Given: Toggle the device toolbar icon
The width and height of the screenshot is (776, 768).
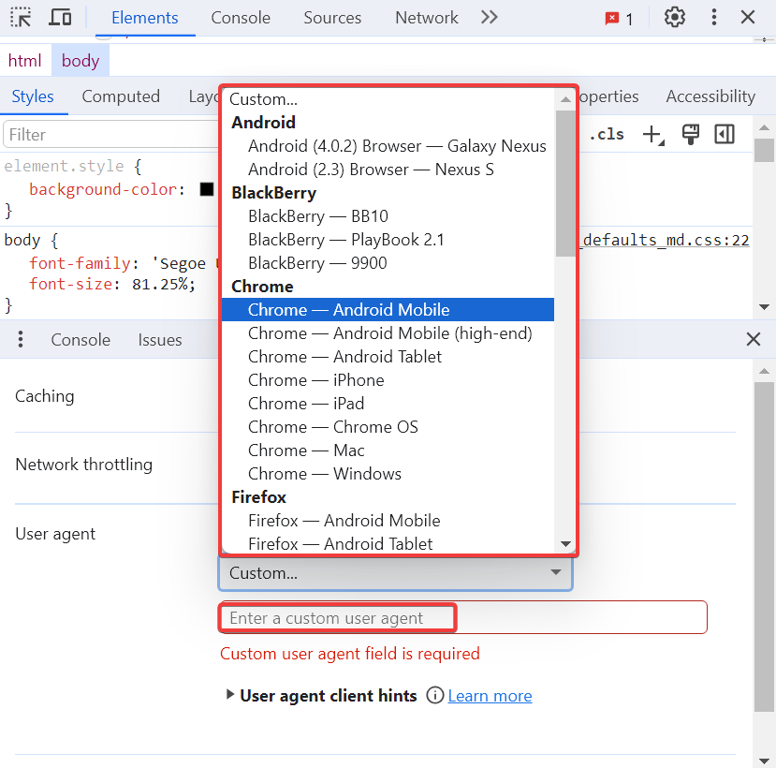Looking at the screenshot, I should pyautogui.click(x=60, y=18).
